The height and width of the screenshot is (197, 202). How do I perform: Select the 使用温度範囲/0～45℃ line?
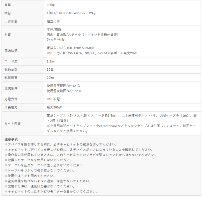coord(63,86)
